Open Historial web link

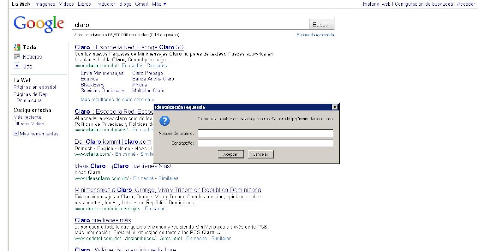click(376, 4)
